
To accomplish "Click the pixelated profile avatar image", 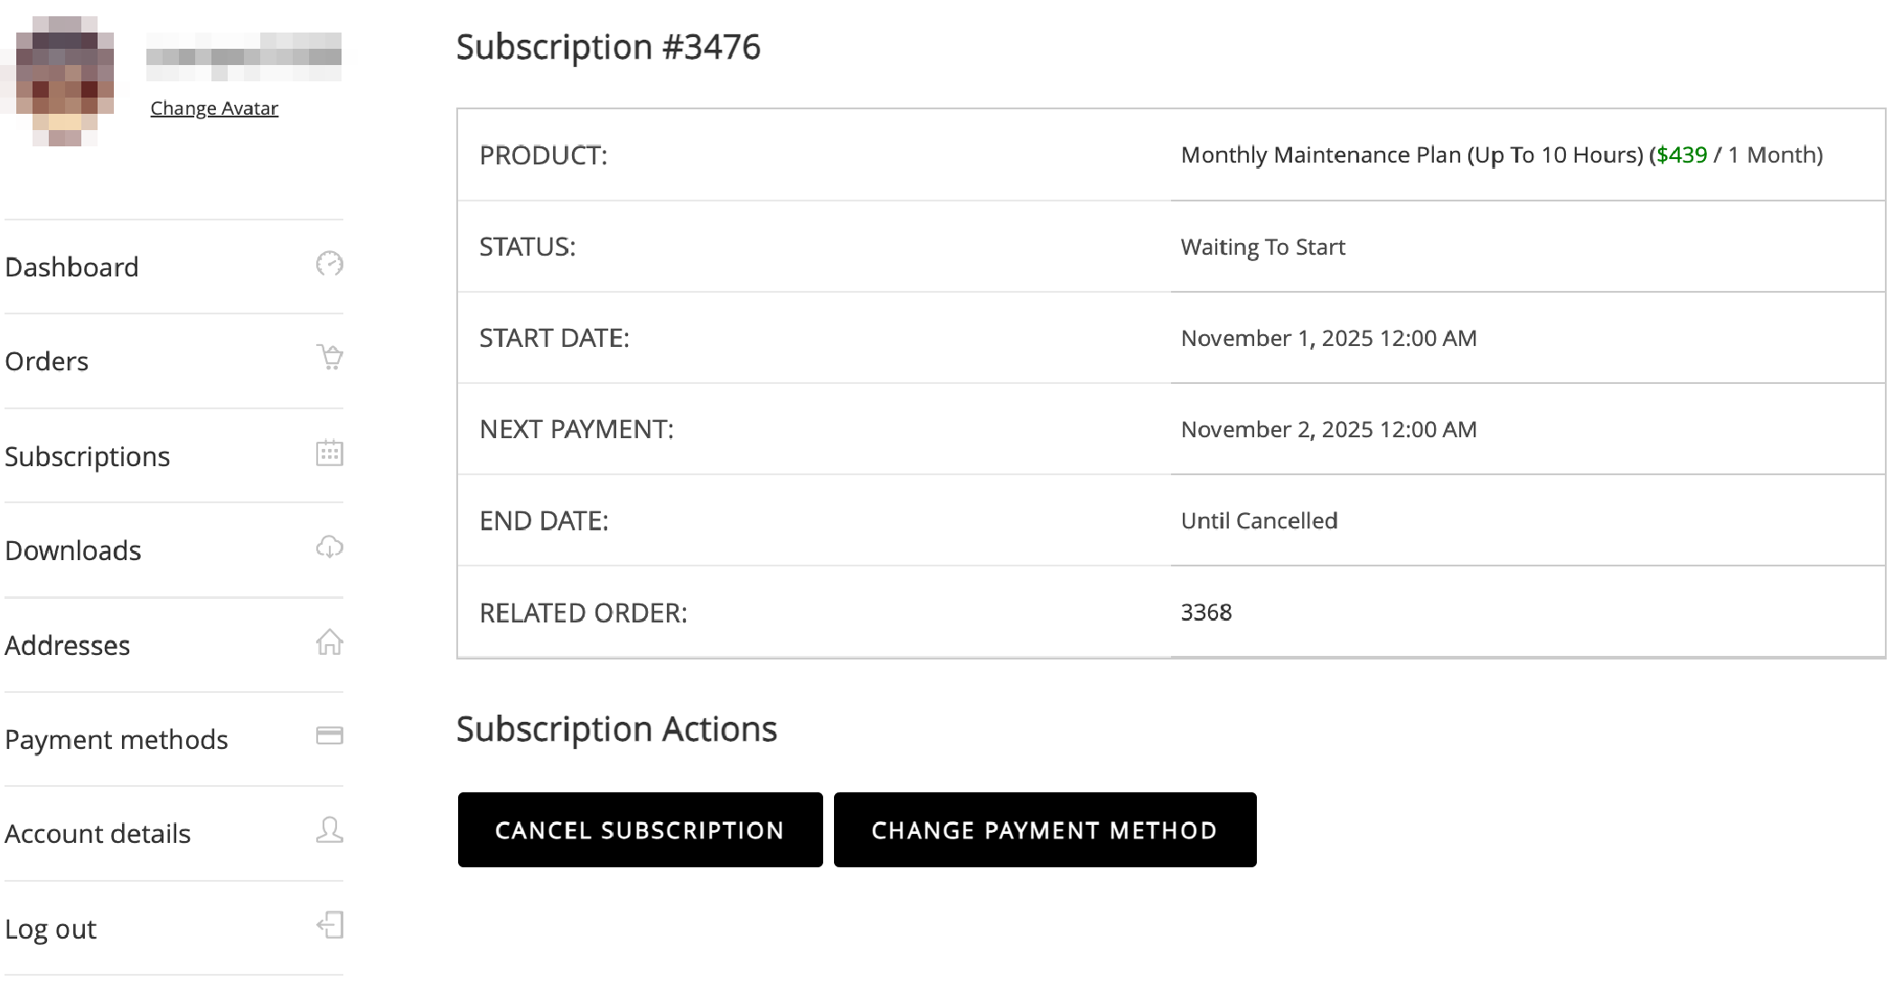I will pos(64,80).
